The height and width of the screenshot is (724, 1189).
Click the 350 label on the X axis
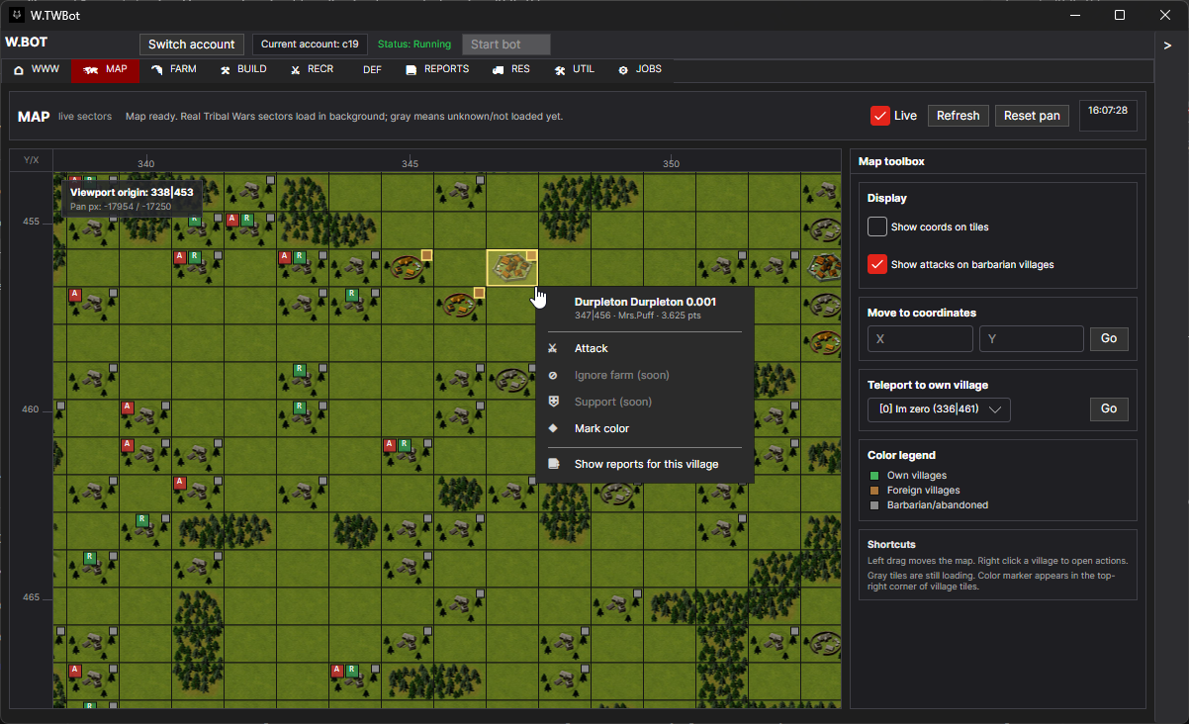tap(671, 164)
